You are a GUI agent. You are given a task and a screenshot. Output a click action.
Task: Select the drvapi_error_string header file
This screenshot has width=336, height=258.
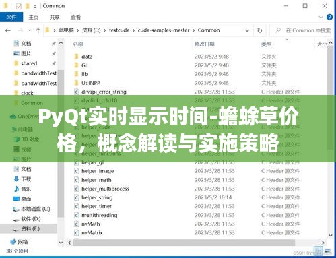point(104,92)
